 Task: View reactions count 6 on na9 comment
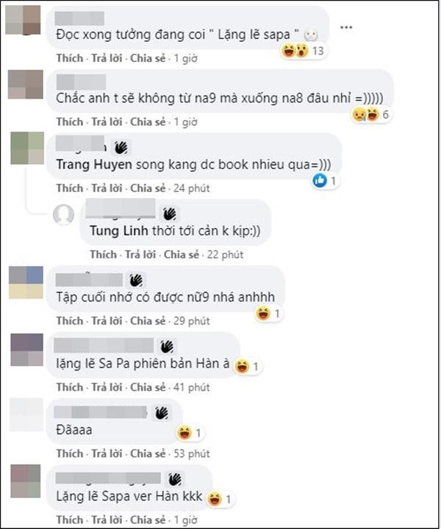pos(371,115)
